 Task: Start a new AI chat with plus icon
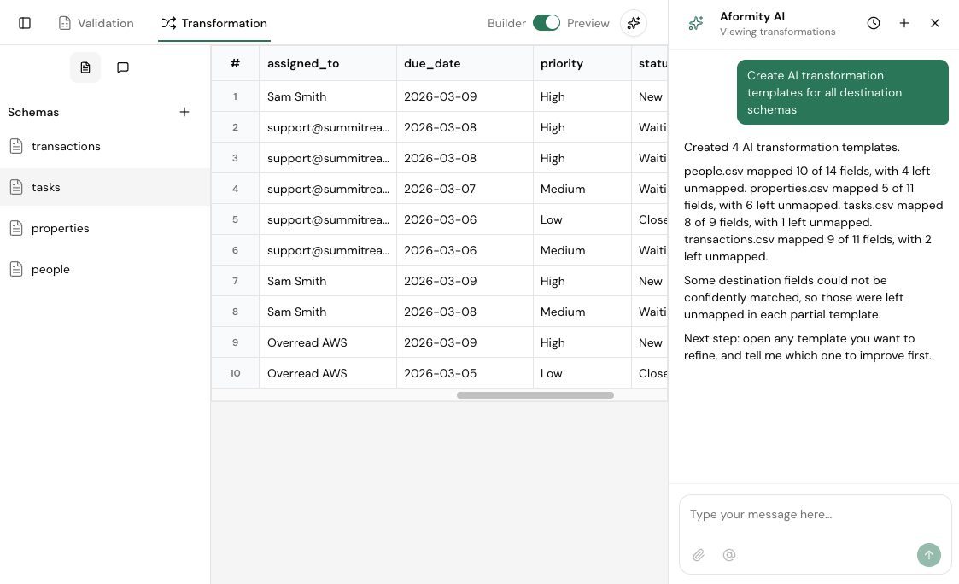pos(904,23)
